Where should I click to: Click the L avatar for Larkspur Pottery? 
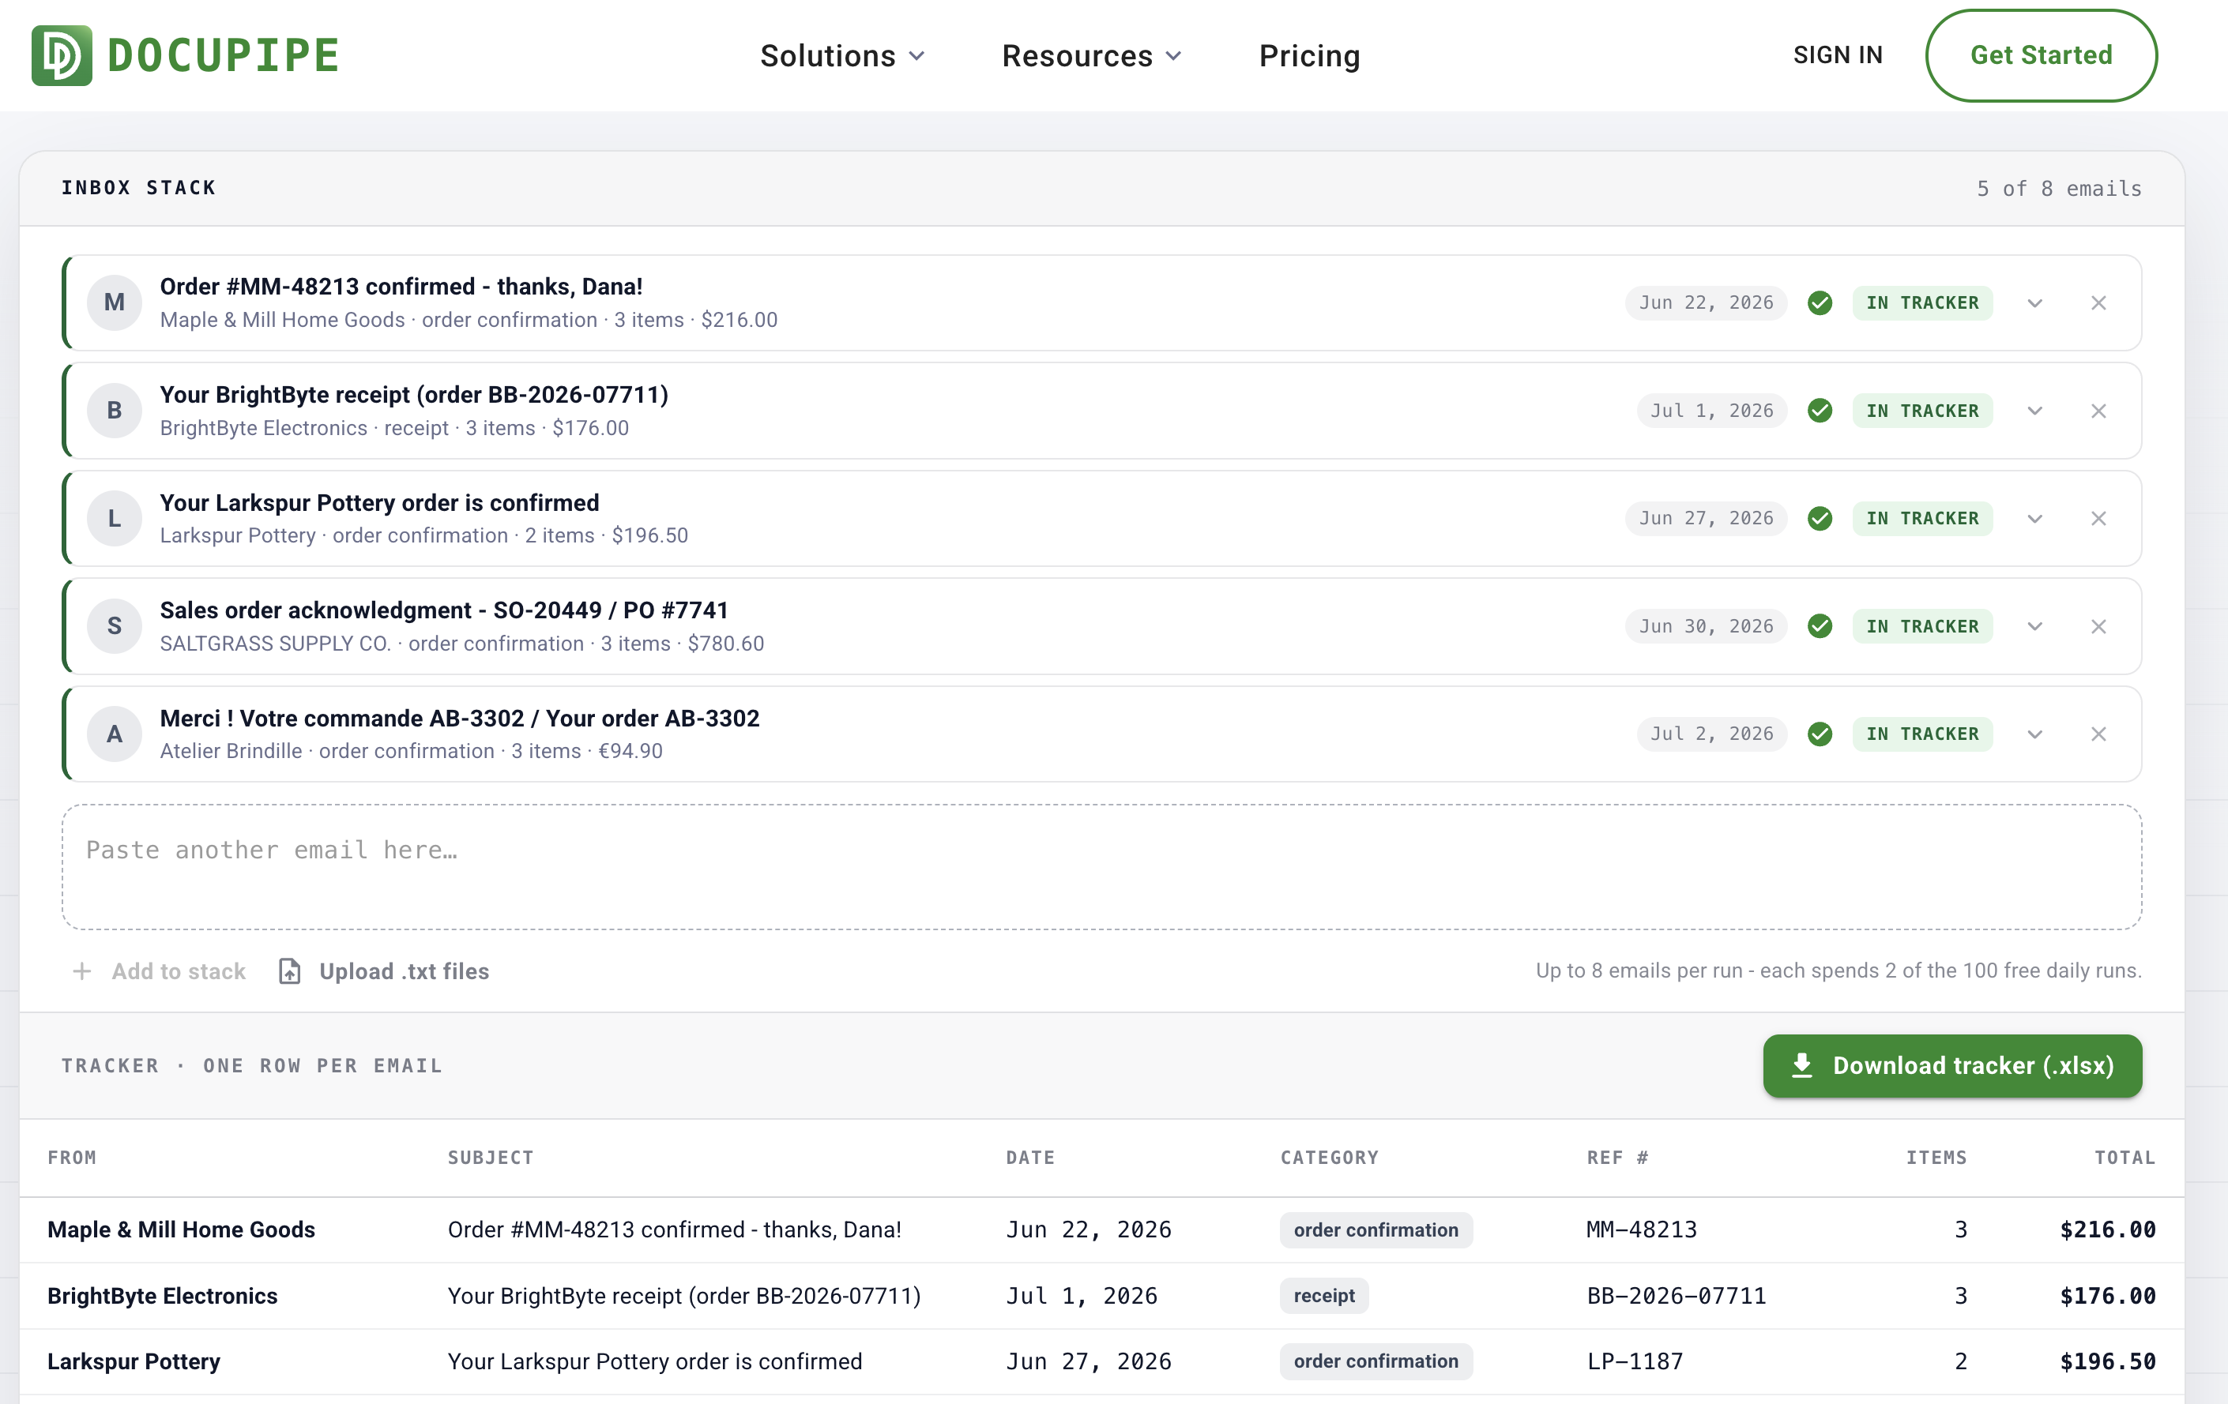click(115, 519)
